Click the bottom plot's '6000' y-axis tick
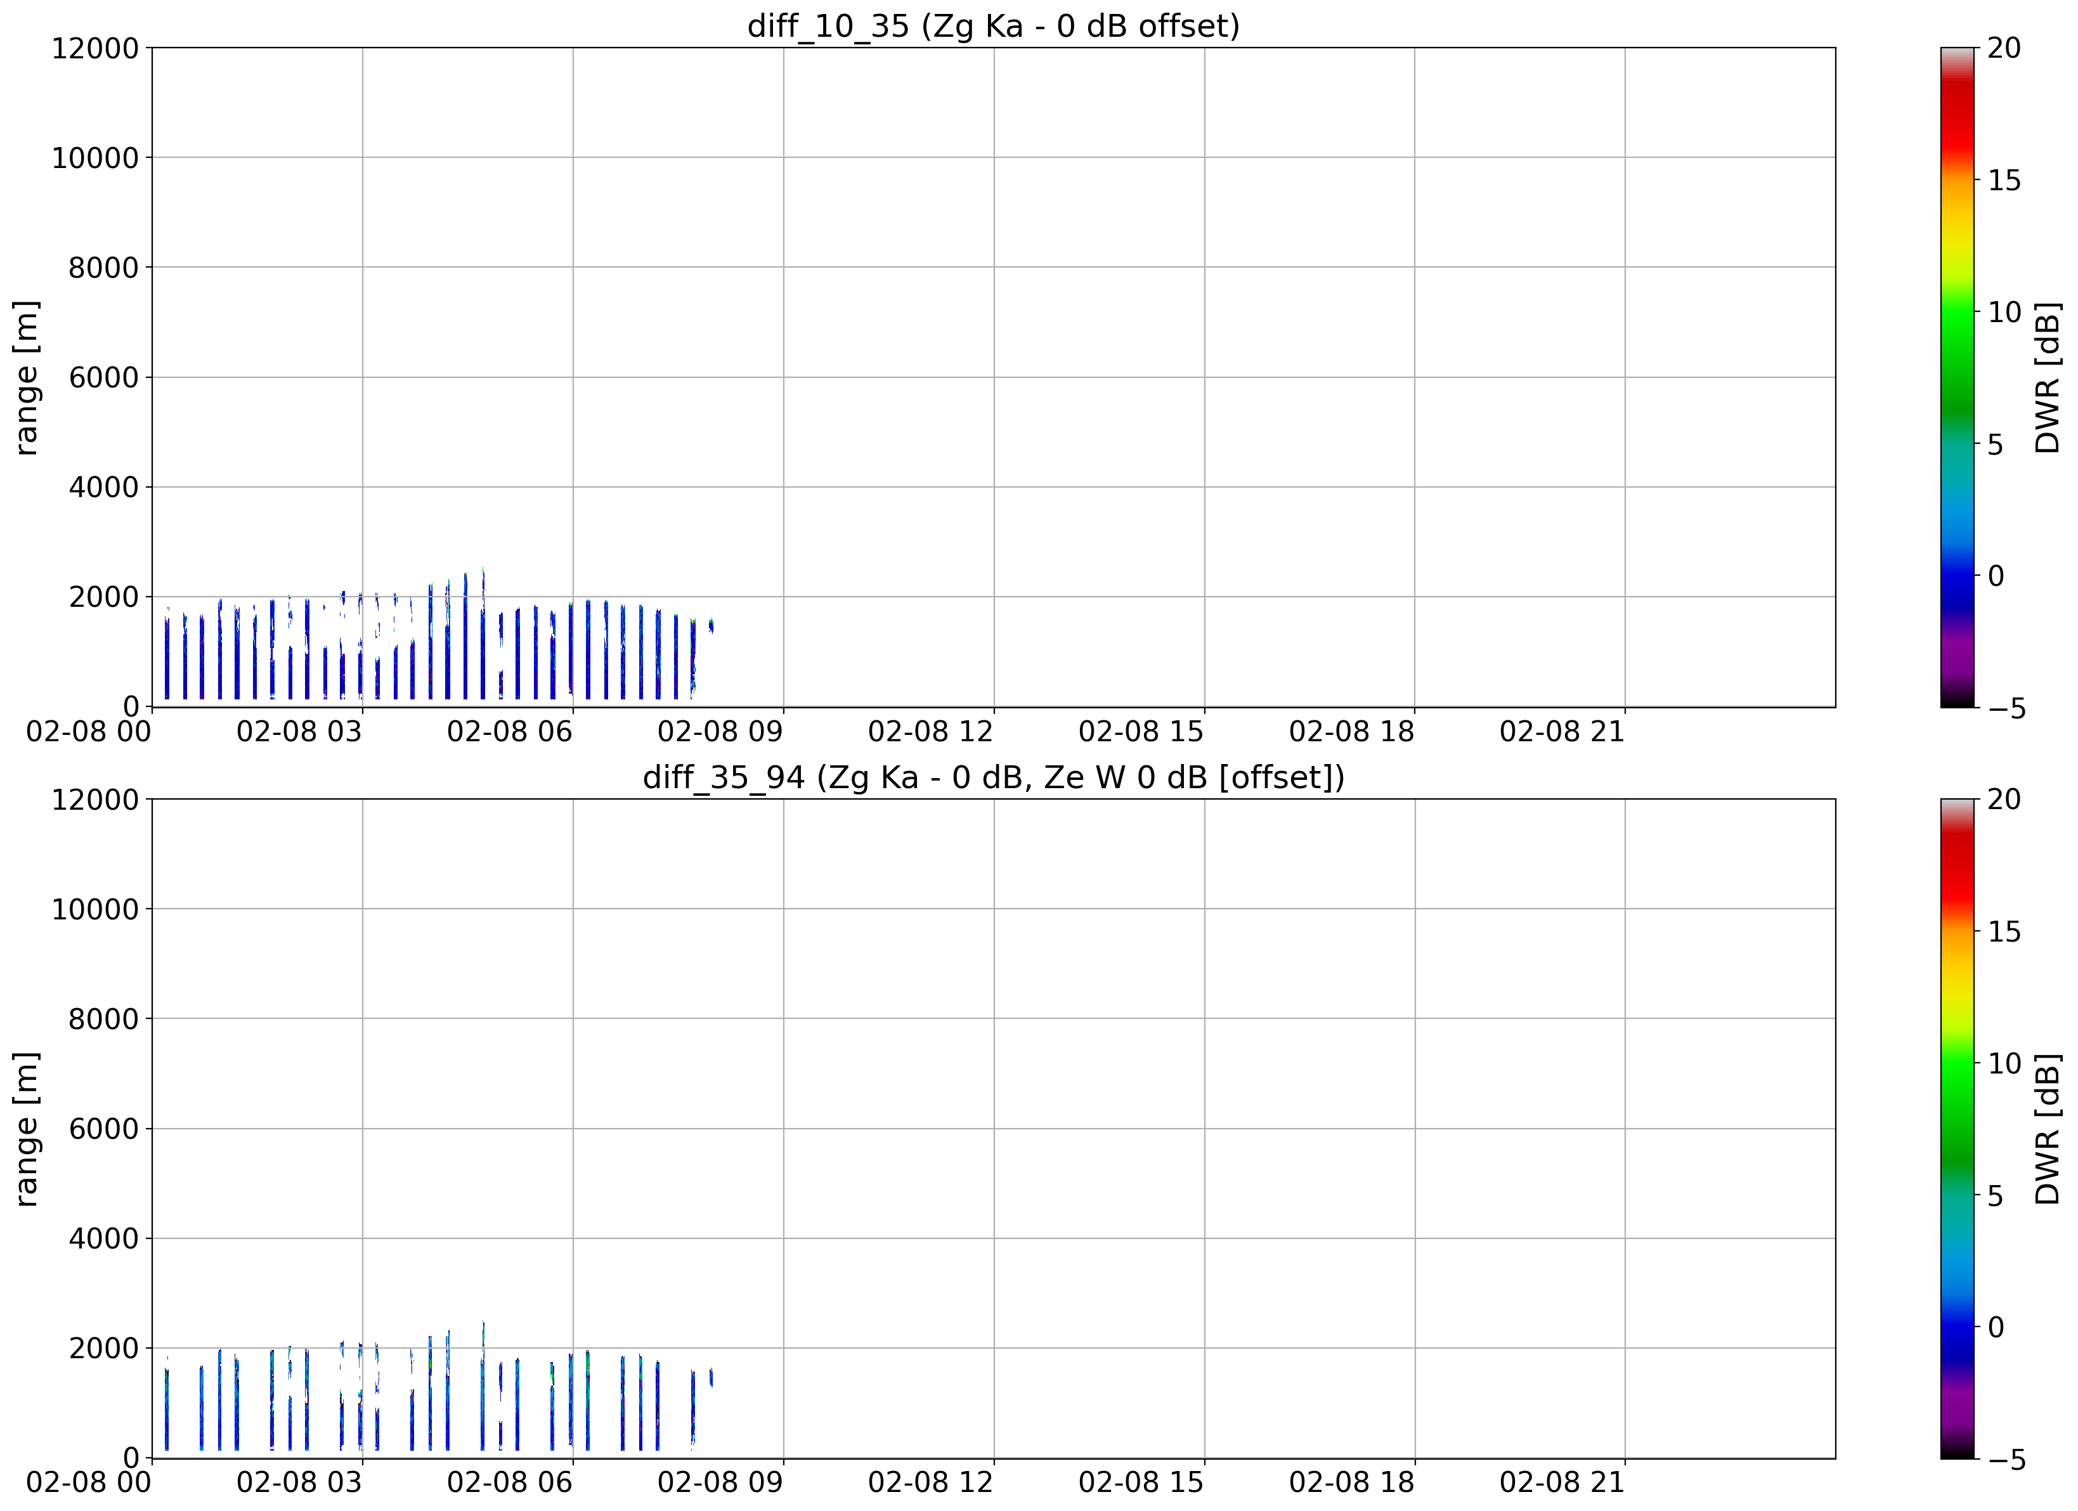This screenshot has width=2078, height=1511. tap(103, 1129)
